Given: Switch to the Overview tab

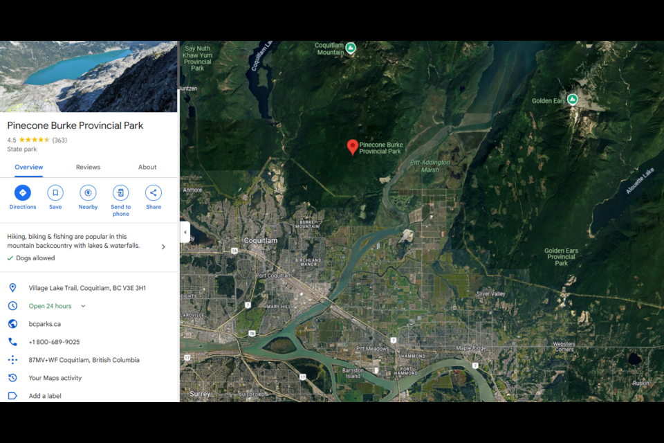Looking at the screenshot, I should click(29, 167).
